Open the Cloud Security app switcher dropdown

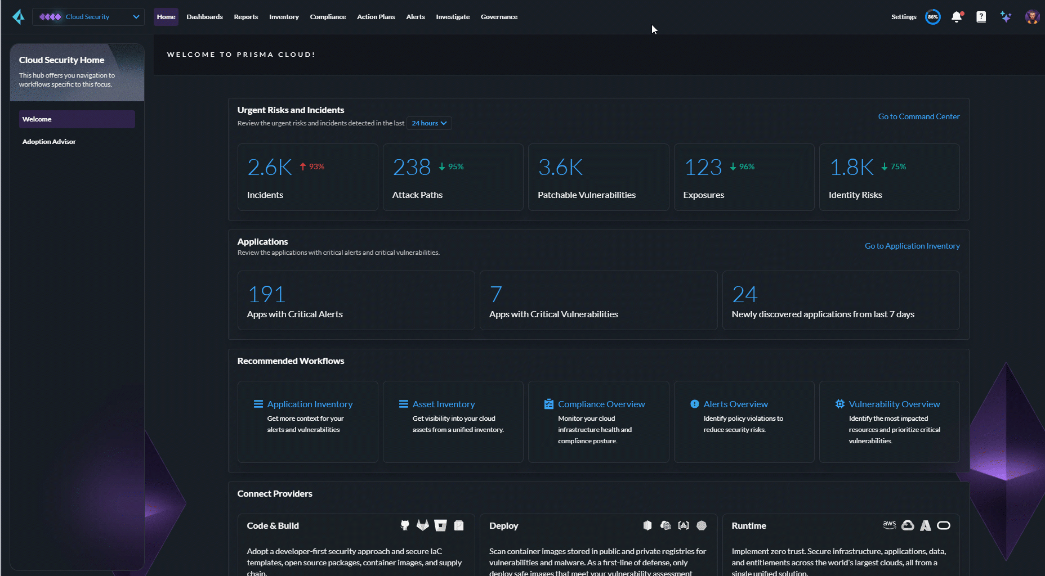point(88,17)
